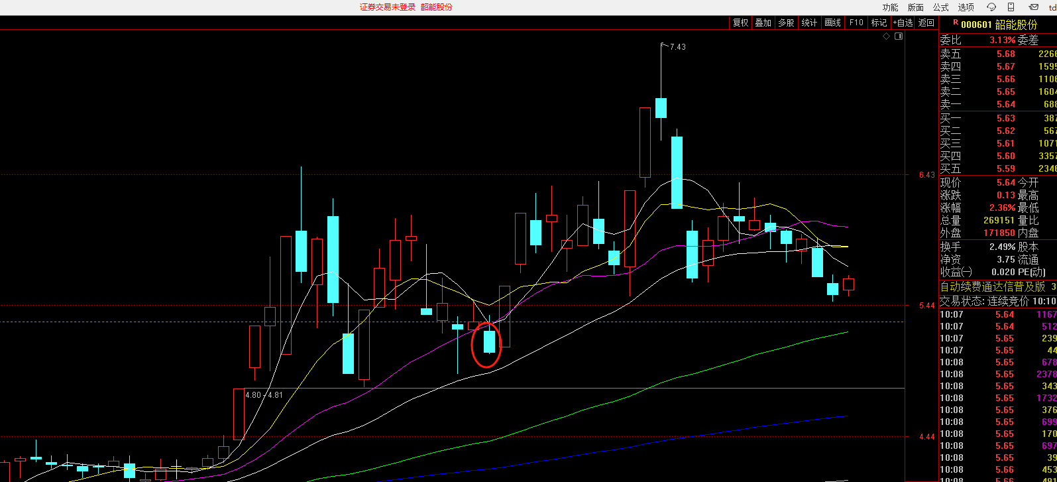Click the 买三 price 5.61
1057x482 pixels.
point(1006,144)
